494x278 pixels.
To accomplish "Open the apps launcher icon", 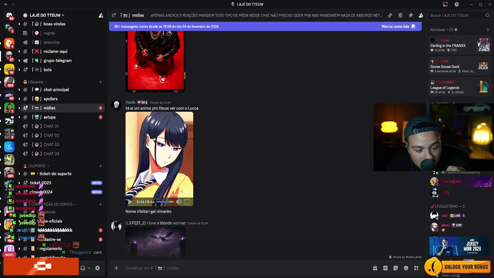I will click(416, 268).
